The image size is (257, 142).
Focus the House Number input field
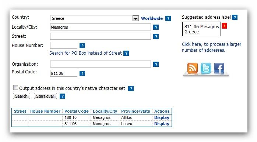(64, 45)
